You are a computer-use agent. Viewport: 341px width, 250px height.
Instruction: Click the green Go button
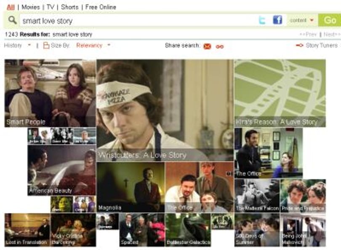(330, 20)
